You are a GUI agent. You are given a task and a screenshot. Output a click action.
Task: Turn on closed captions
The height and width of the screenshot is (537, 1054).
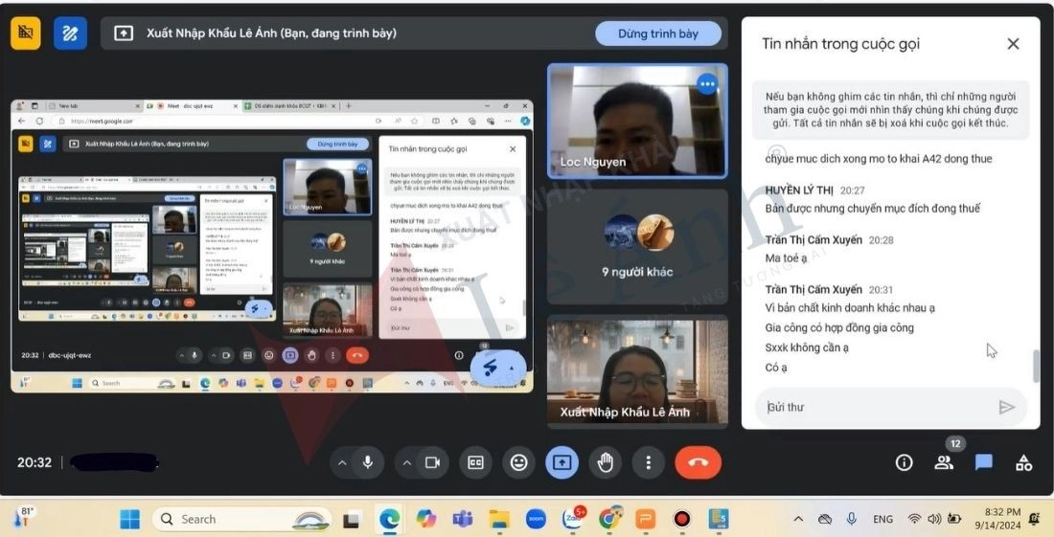[475, 462]
